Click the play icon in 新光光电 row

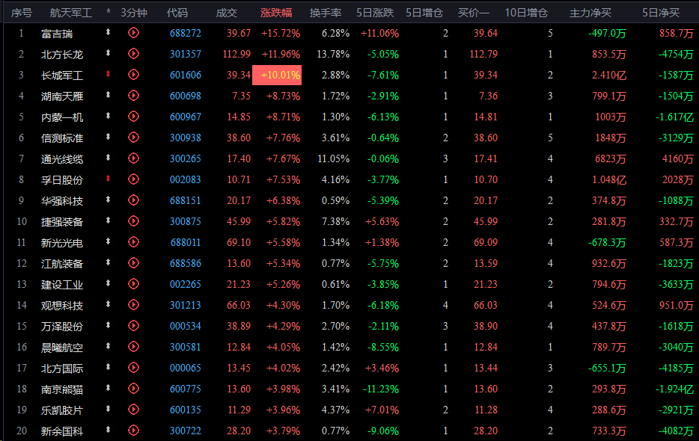tap(134, 242)
